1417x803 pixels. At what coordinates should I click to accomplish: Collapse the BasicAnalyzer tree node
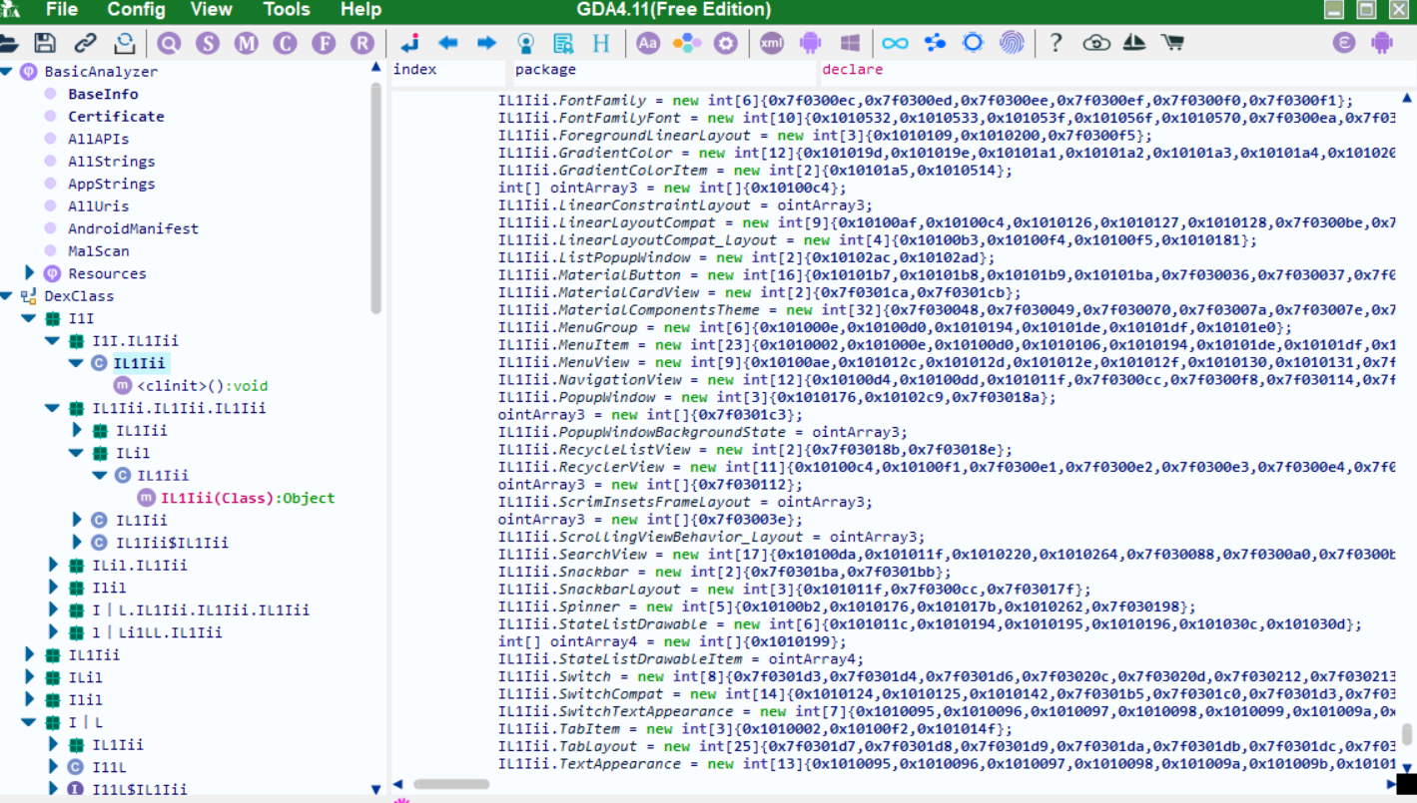coord(7,72)
